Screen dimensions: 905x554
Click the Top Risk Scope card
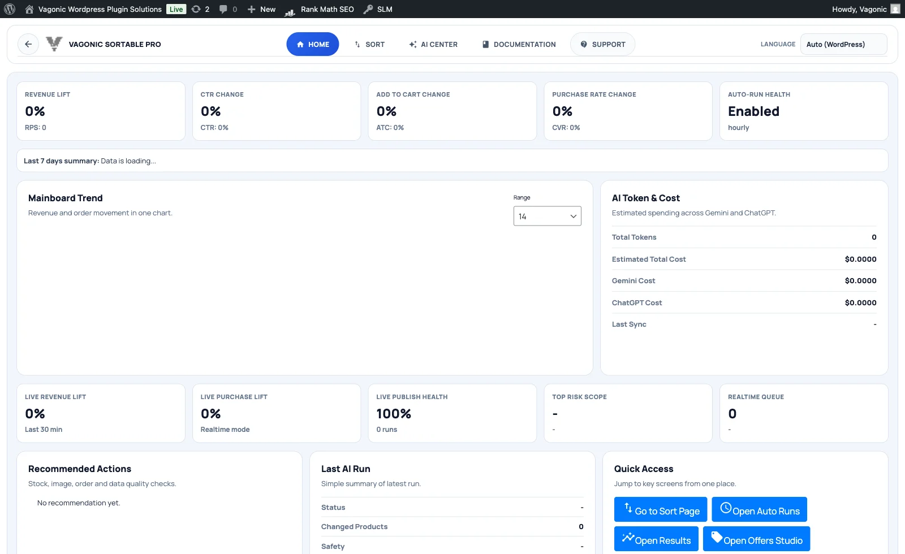(x=628, y=413)
